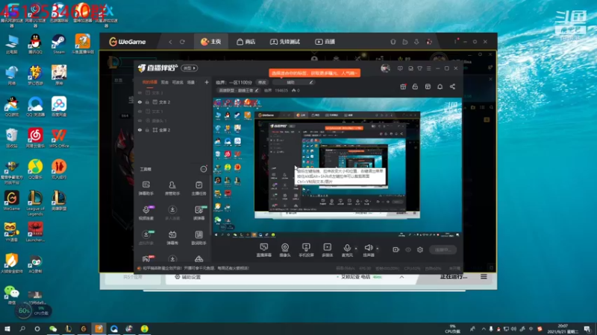Open the WPS Office desktop shortcut
This screenshot has width=597, height=335.
pyautogui.click(x=59, y=138)
